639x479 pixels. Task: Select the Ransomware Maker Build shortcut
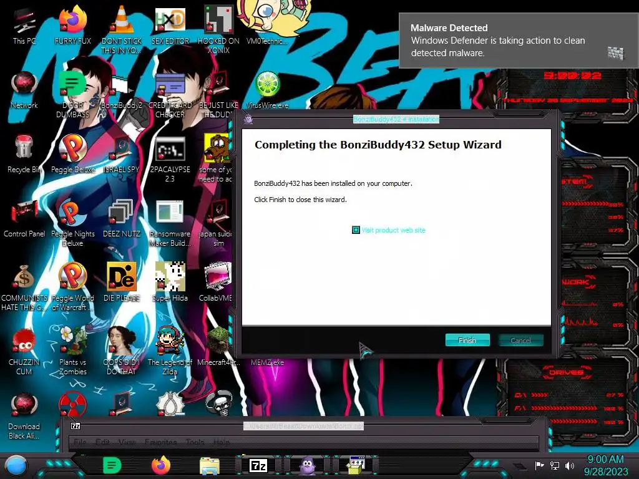170,223
